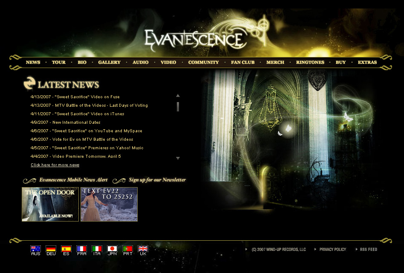Go to the MERCH store
This screenshot has height=273, width=404.
[x=275, y=62]
